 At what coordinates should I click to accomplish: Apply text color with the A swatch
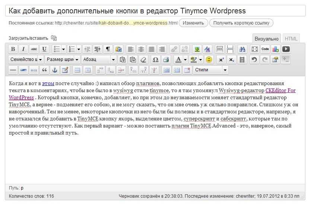click(178, 59)
